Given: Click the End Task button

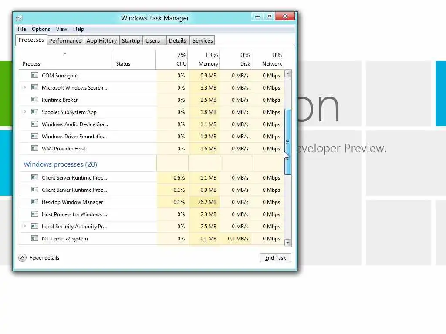Looking at the screenshot, I should (275, 257).
